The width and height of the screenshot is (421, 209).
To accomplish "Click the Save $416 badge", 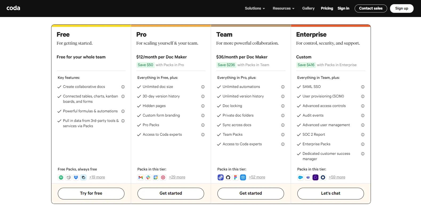I will [306, 65].
